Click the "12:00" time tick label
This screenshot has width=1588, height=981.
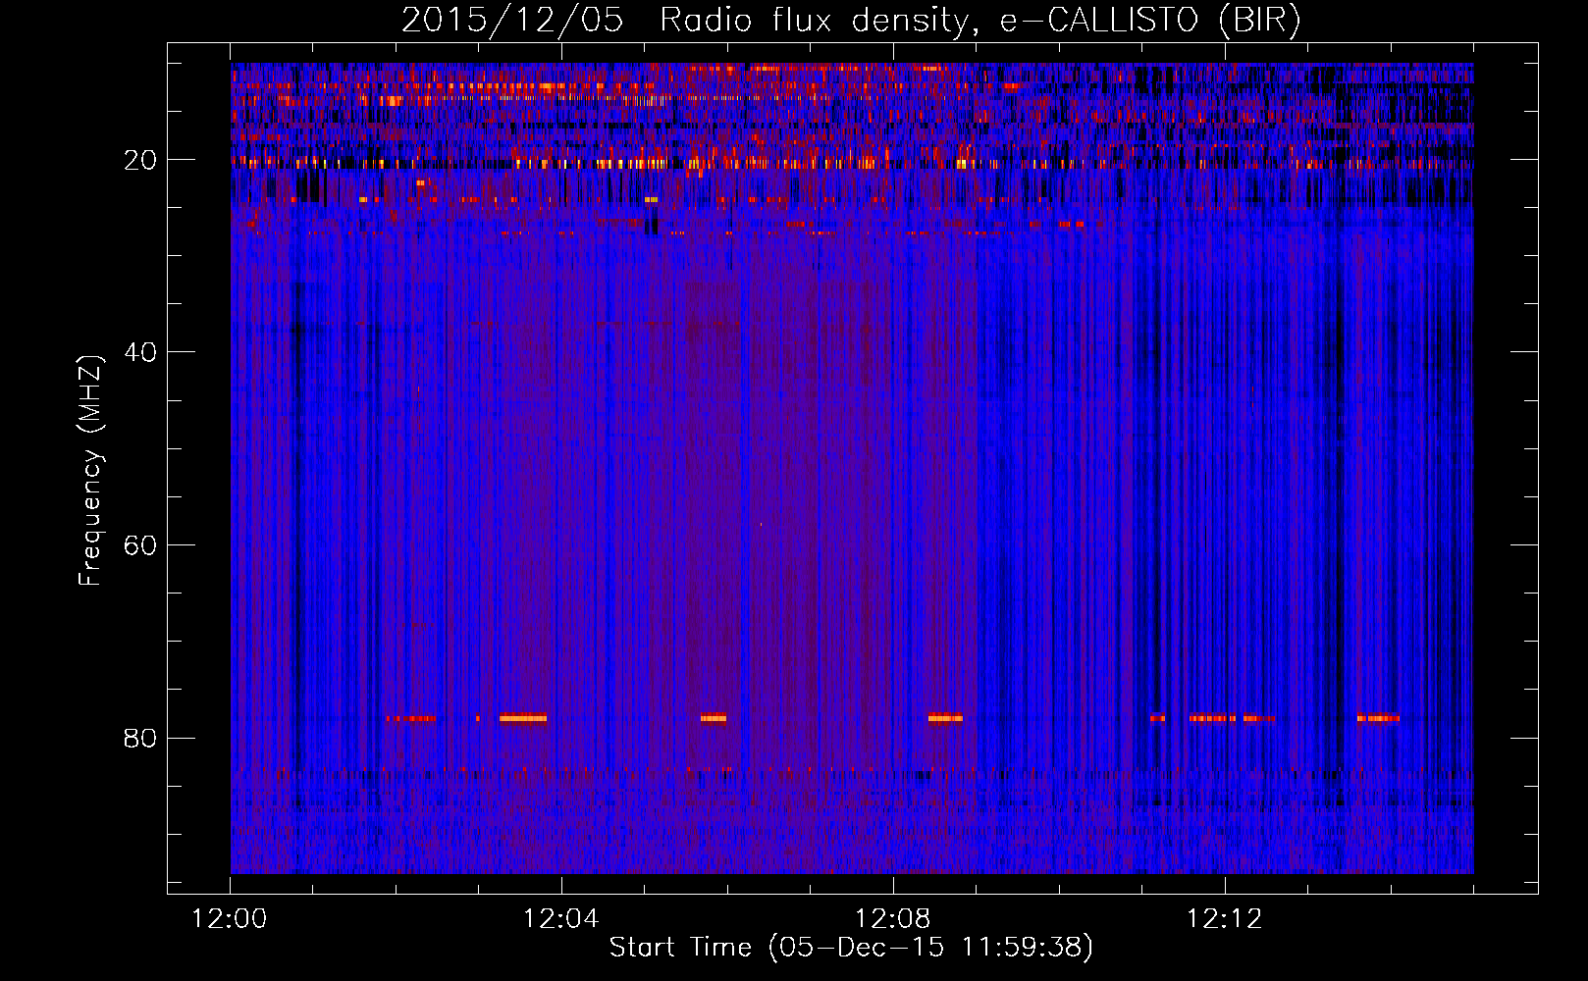(230, 919)
